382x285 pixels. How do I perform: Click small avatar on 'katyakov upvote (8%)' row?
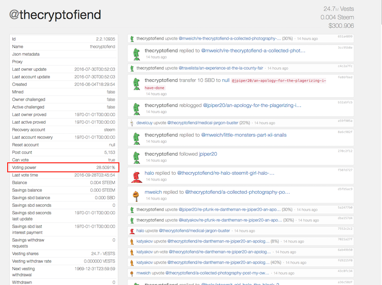click(x=132, y=242)
